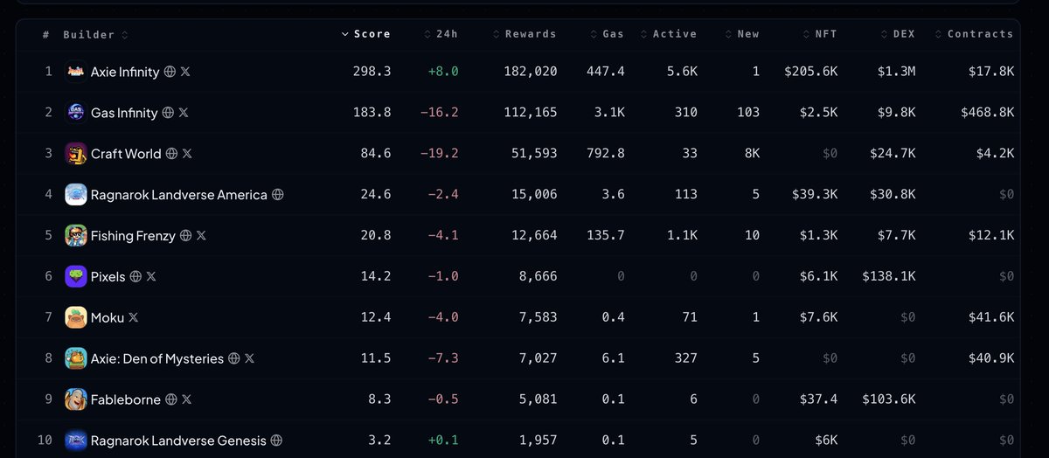Click Ragnarok Landverse America NFT value $39.3K
The width and height of the screenshot is (1049, 458).
[815, 194]
